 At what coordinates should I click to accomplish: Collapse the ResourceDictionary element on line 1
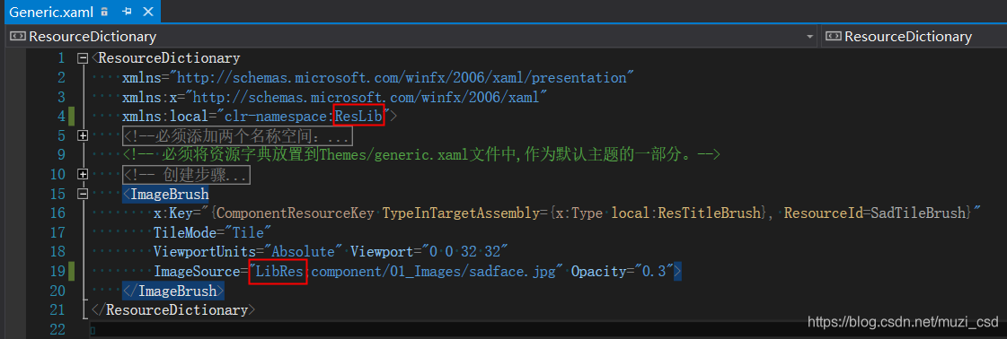point(83,58)
